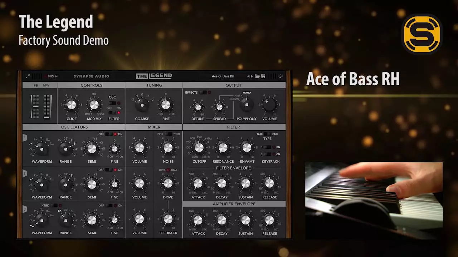Click the MOD MIX knob
This screenshot has width=458, height=257.
tap(94, 105)
